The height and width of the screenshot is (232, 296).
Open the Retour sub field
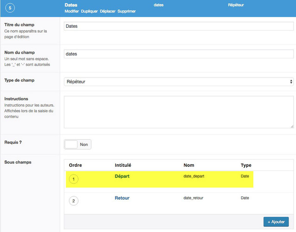pos(122,198)
